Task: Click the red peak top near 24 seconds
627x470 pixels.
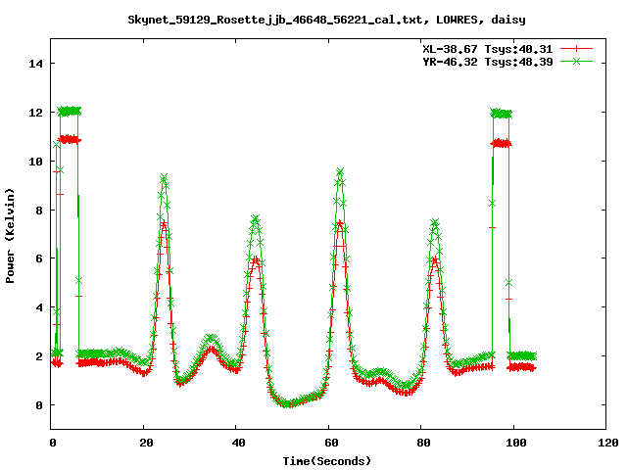Action: [x=164, y=224]
